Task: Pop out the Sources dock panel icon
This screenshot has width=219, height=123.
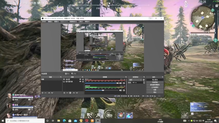Action: click(83, 77)
